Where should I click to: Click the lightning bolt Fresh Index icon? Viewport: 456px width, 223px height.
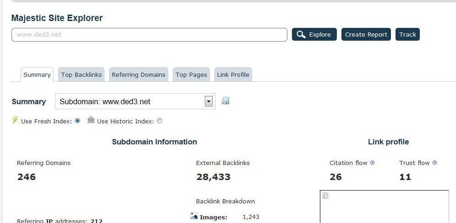pyautogui.click(x=15, y=120)
